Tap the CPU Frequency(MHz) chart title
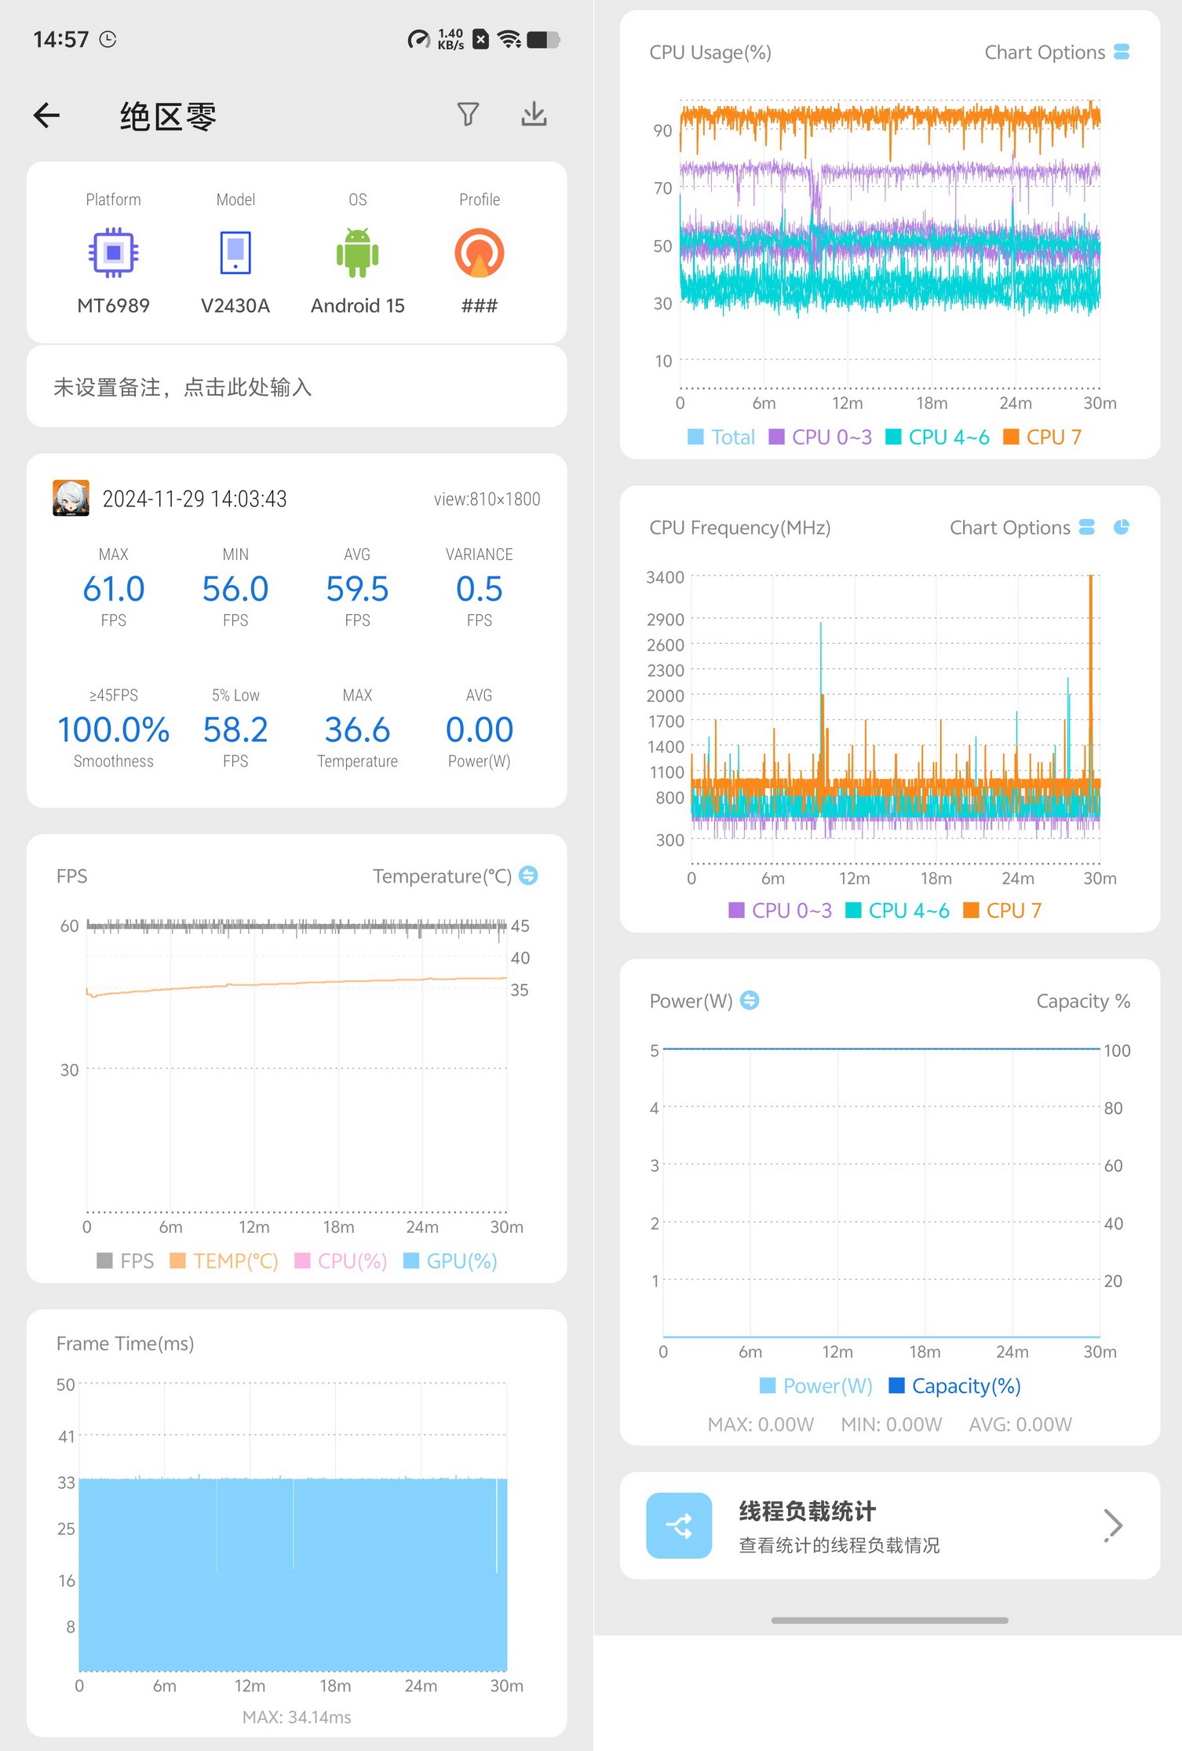Screen dimensions: 1182x1751 pyautogui.click(x=740, y=527)
